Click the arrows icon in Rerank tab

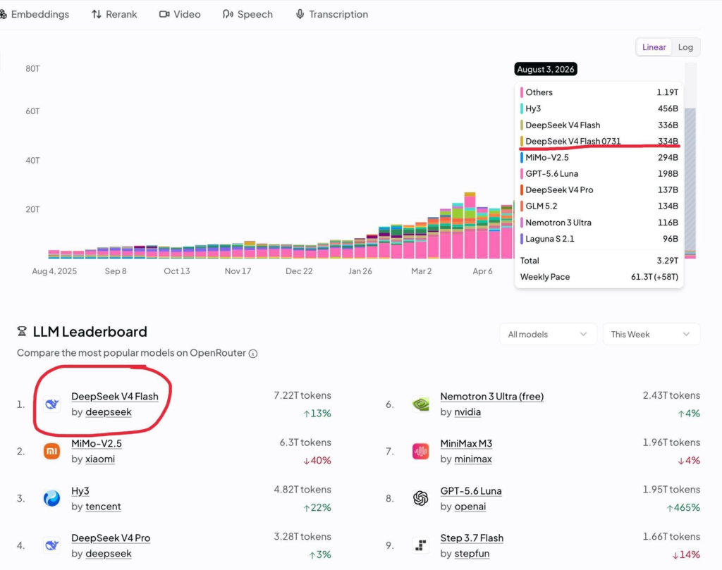pos(96,14)
